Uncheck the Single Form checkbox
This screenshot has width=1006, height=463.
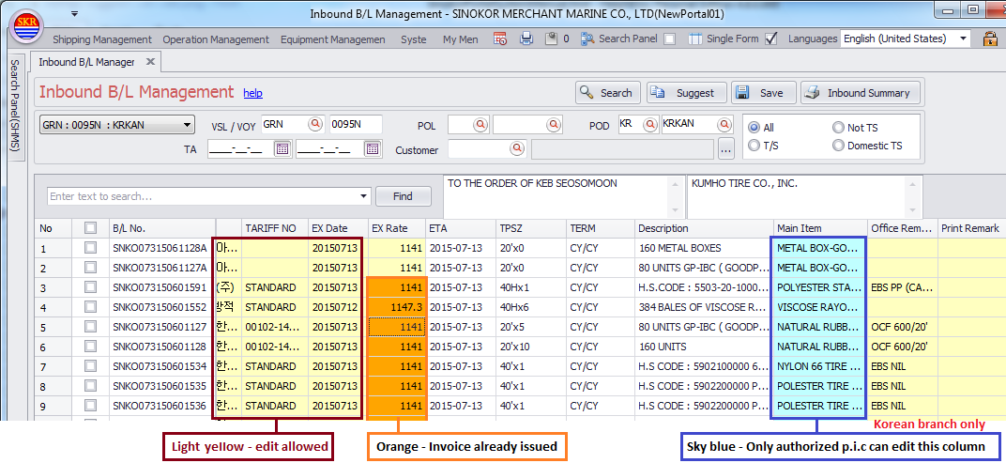[x=771, y=39]
